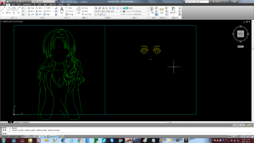Click the WCS button below the ViewCube

(x=241, y=46)
